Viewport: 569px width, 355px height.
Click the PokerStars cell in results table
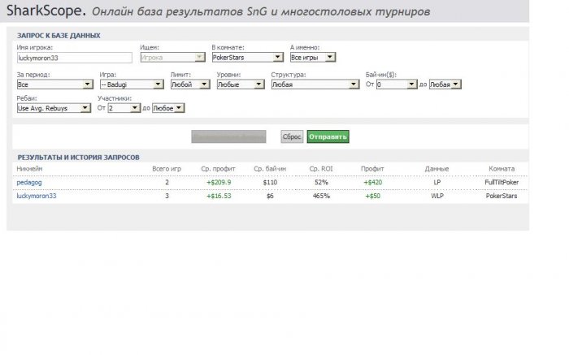click(x=502, y=196)
